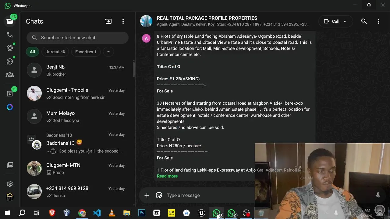The image size is (390, 219).
Task: Open group info via REAL TOTAL PACKAGE title
Action: [207, 18]
